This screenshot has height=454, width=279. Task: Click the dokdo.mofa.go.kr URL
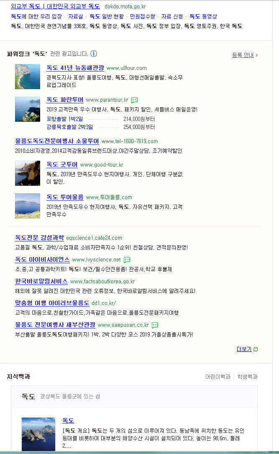tap(125, 6)
